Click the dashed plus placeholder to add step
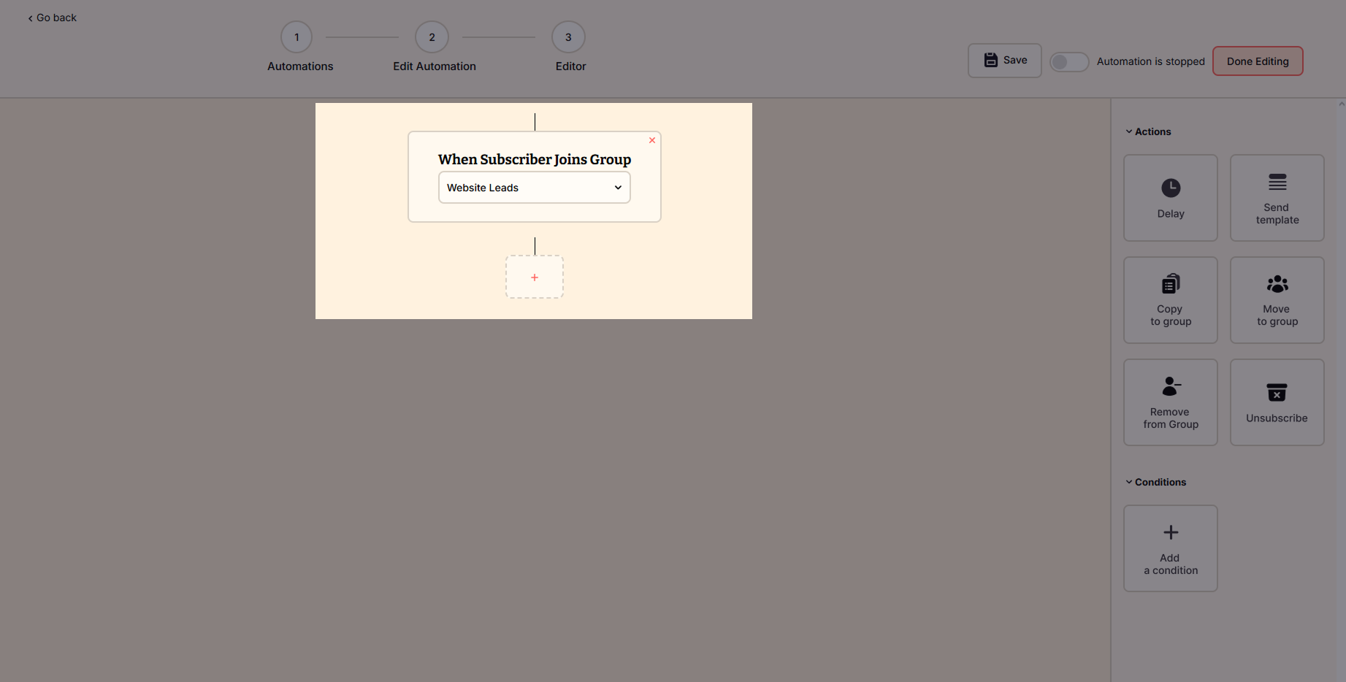 534,277
